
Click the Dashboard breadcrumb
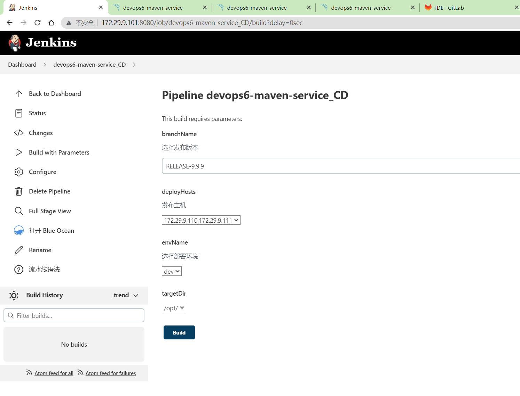coord(22,65)
